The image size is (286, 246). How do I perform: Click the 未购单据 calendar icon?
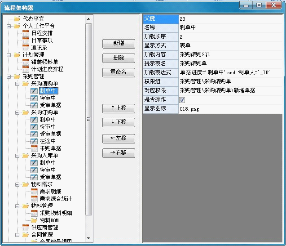(x=34, y=148)
